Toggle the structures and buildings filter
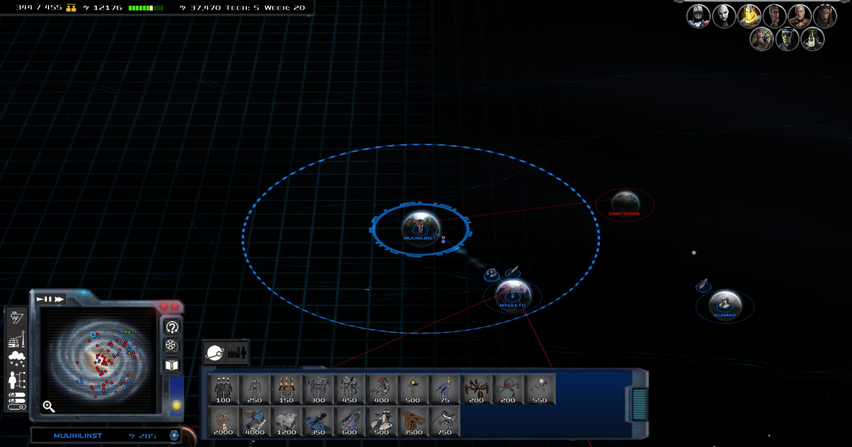The height and width of the screenshot is (447, 852). pyautogui.click(x=17, y=339)
